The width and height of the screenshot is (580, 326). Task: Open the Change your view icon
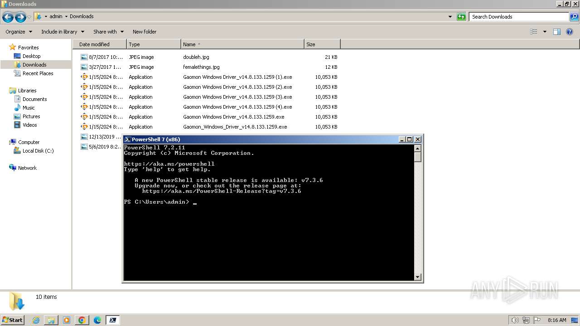click(x=534, y=32)
